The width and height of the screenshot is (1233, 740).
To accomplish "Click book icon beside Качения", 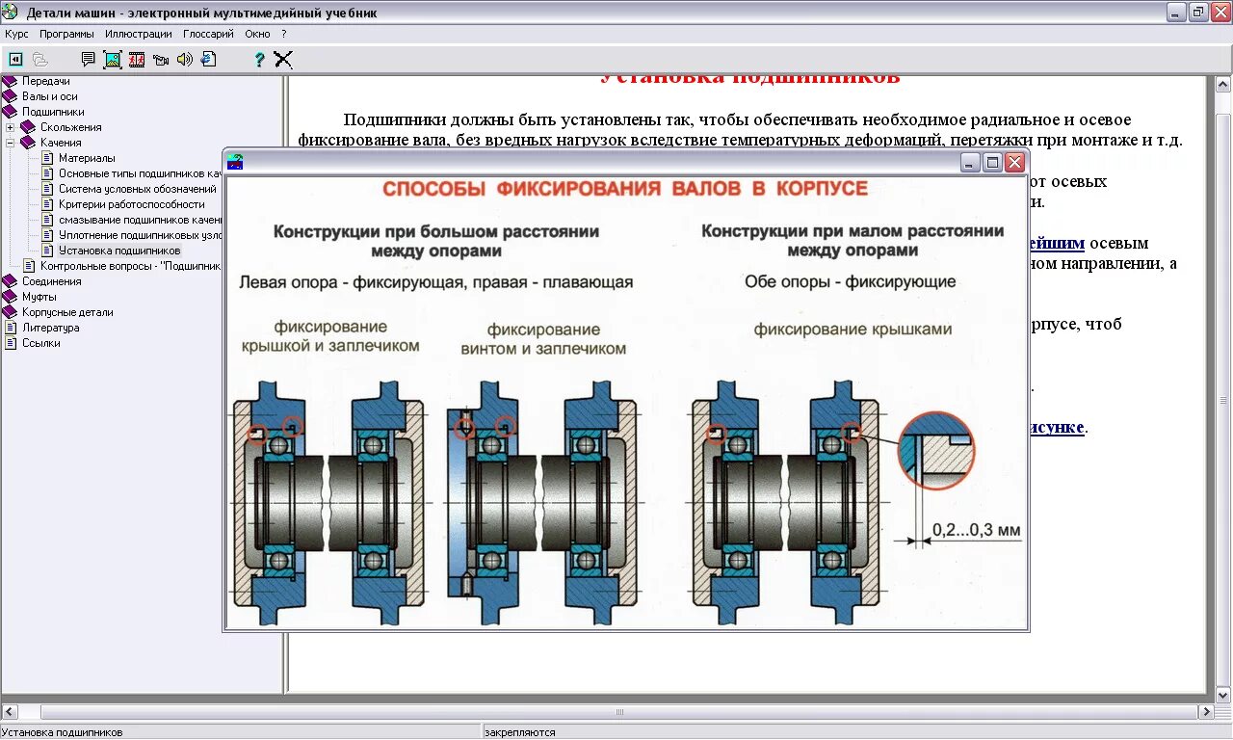I will (28, 143).
